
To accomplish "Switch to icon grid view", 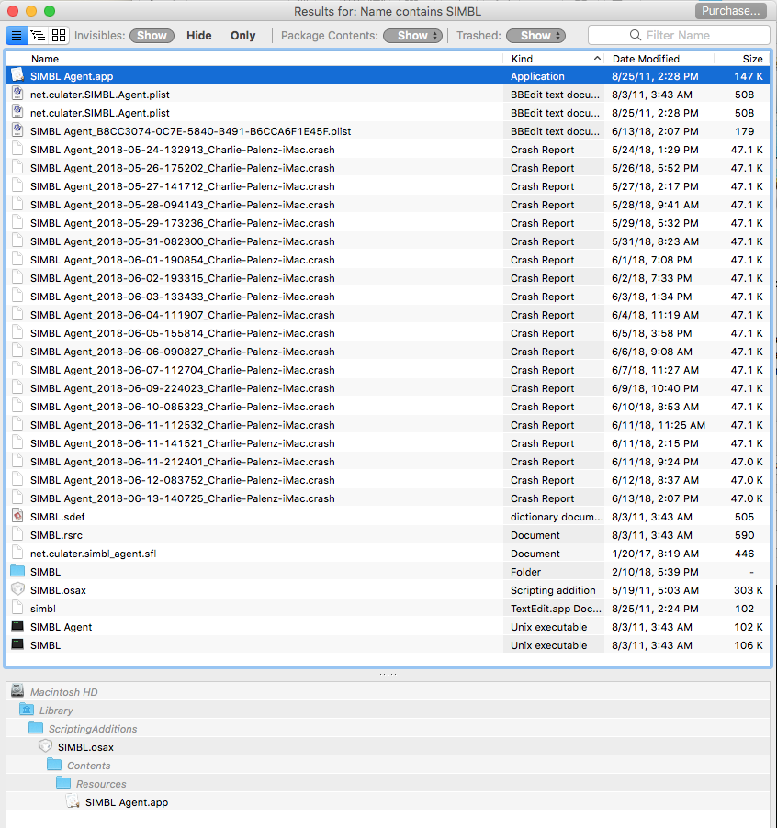I will click(x=59, y=36).
